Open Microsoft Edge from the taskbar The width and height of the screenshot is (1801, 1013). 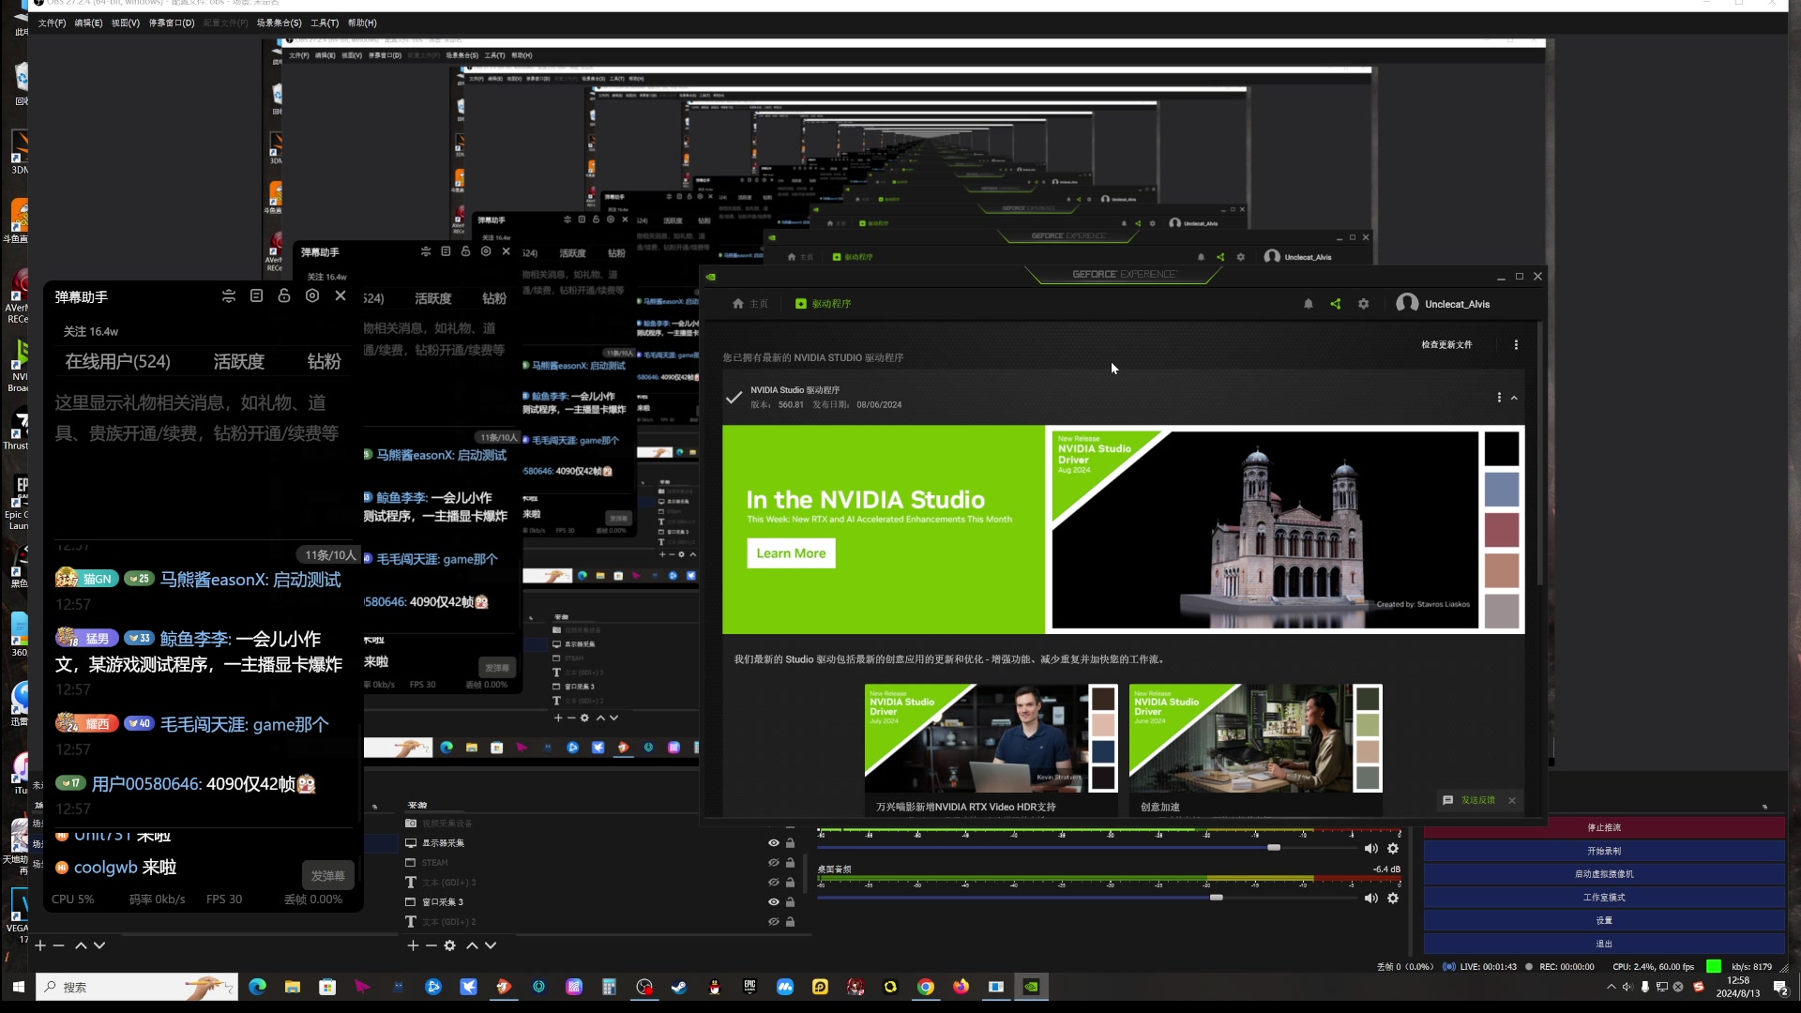click(257, 987)
